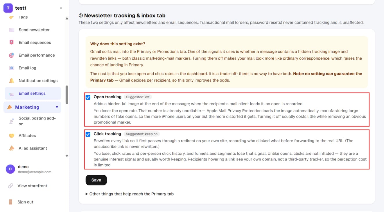Expand Other things that help reach Primary tab

(x=130, y=194)
